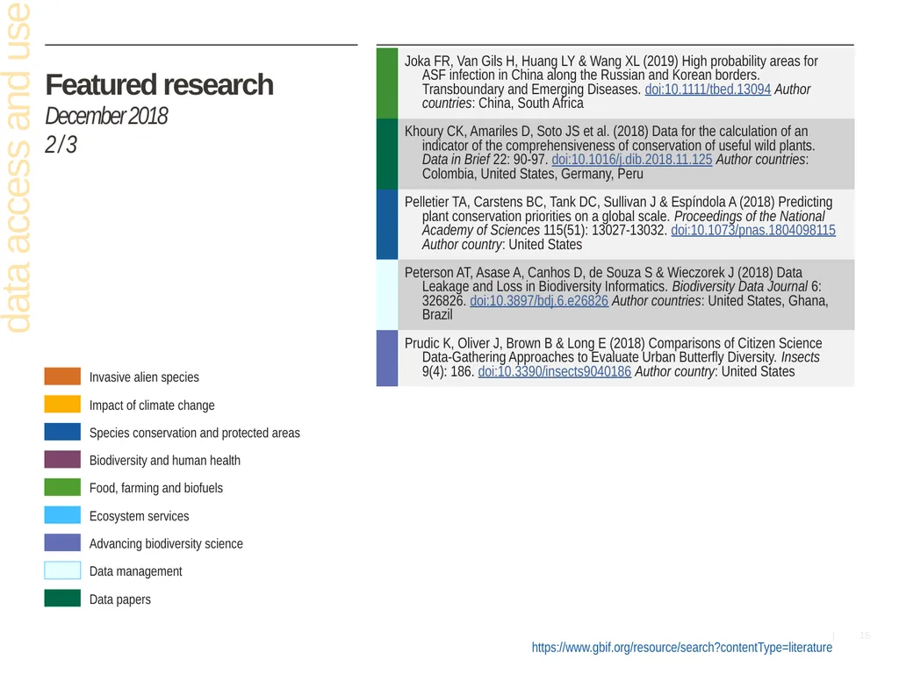Viewport: 899px width, 674px height.
Task: Click the orange Invasive alien species swatch
Action: (62, 376)
